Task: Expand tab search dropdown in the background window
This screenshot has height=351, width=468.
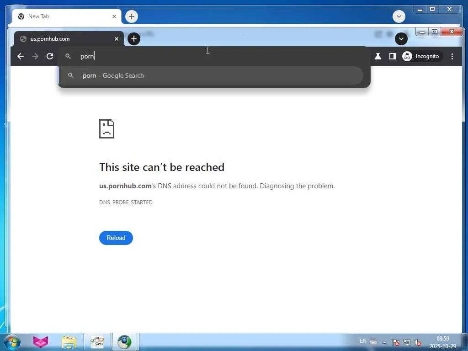Action: (x=399, y=16)
